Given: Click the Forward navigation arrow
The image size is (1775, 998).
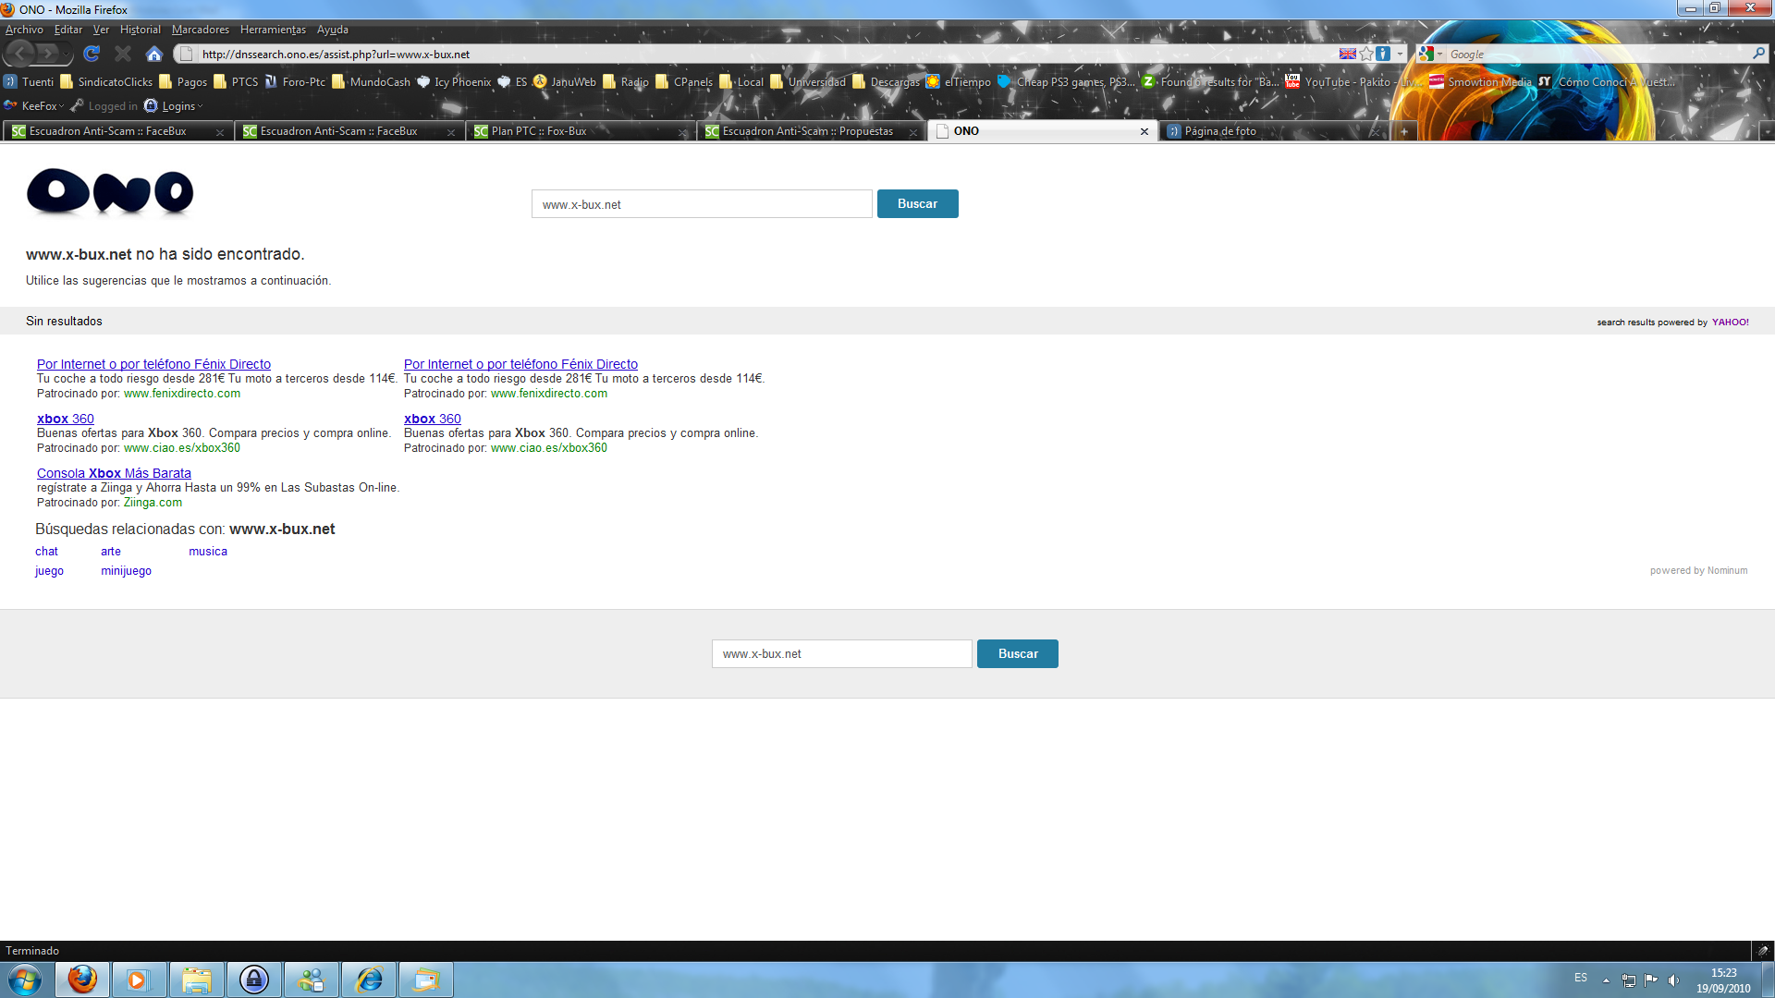Looking at the screenshot, I should point(48,54).
